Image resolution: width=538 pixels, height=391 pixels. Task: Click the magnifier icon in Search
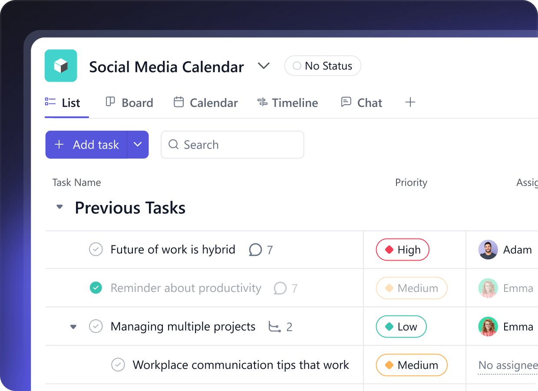tap(173, 145)
